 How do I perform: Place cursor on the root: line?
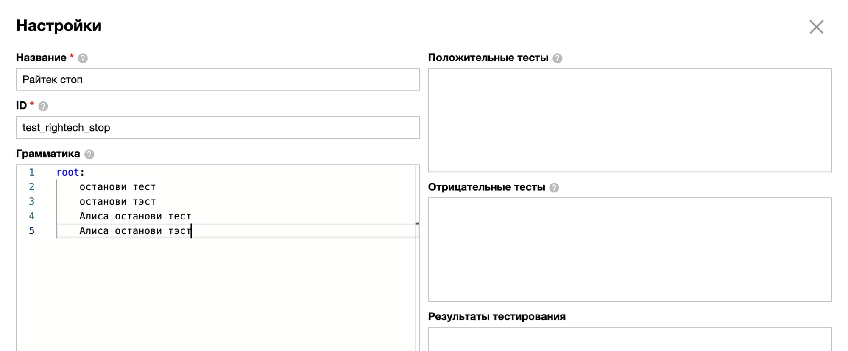coord(70,173)
